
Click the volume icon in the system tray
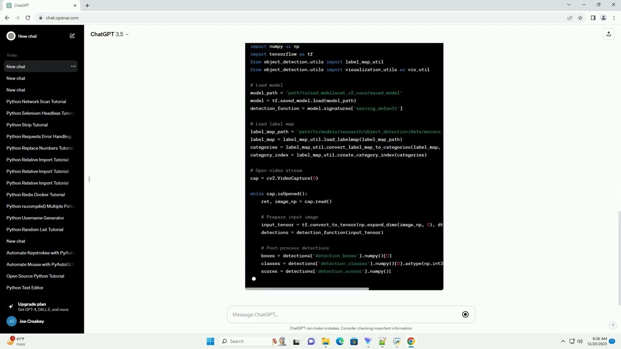pyautogui.click(x=580, y=341)
